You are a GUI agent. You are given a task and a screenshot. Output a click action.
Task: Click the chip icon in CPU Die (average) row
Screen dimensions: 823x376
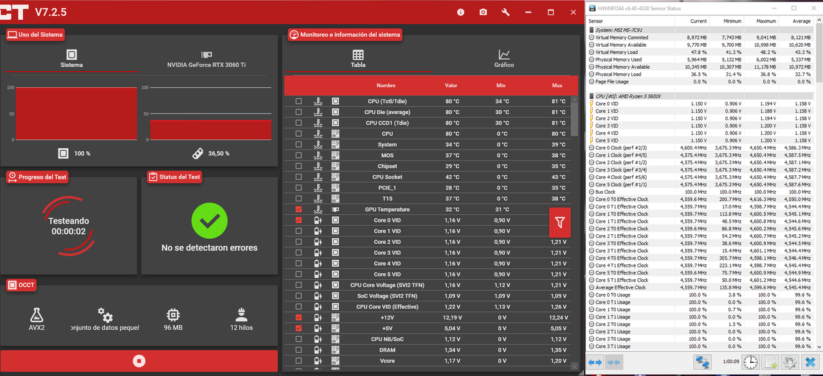[x=335, y=112]
